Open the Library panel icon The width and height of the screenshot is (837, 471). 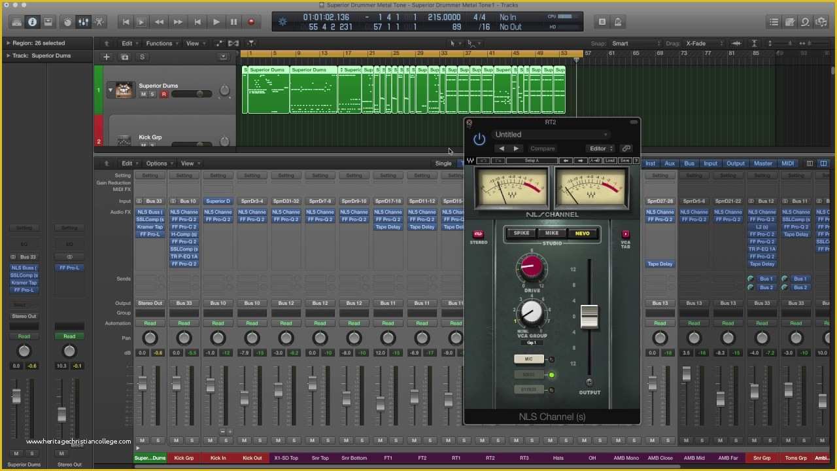coord(16,22)
